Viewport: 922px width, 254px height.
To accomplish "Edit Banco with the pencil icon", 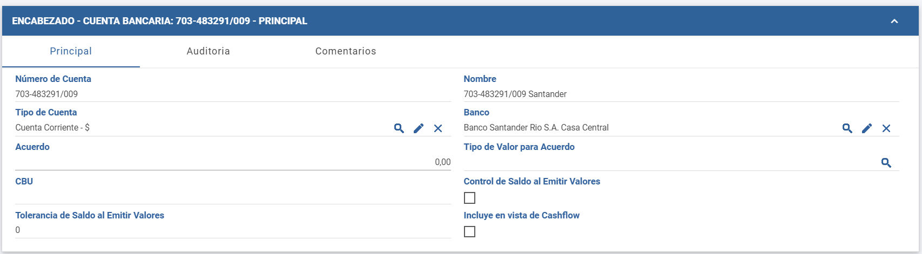I will click(x=867, y=128).
